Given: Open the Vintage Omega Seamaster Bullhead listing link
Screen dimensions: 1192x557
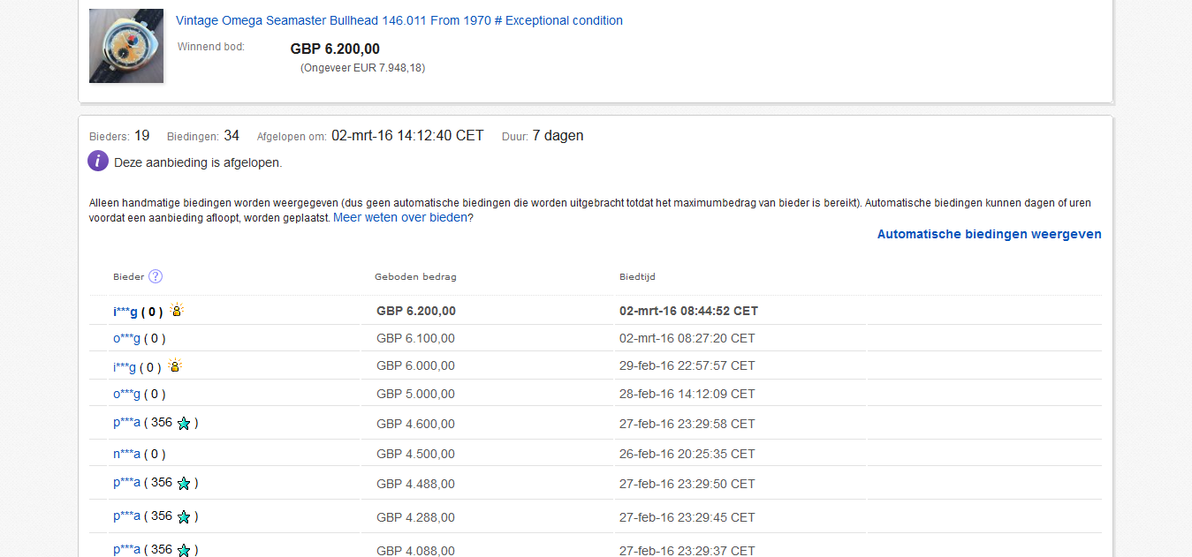Looking at the screenshot, I should [399, 20].
